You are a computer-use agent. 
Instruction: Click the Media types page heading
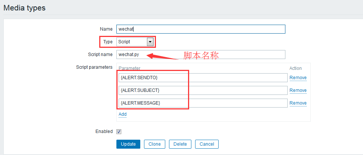(x=25, y=8)
